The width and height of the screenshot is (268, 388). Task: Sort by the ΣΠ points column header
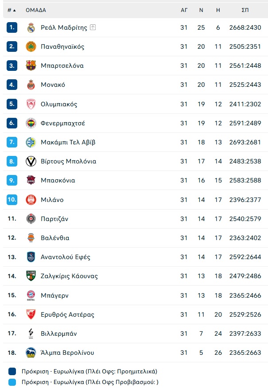[245, 10]
